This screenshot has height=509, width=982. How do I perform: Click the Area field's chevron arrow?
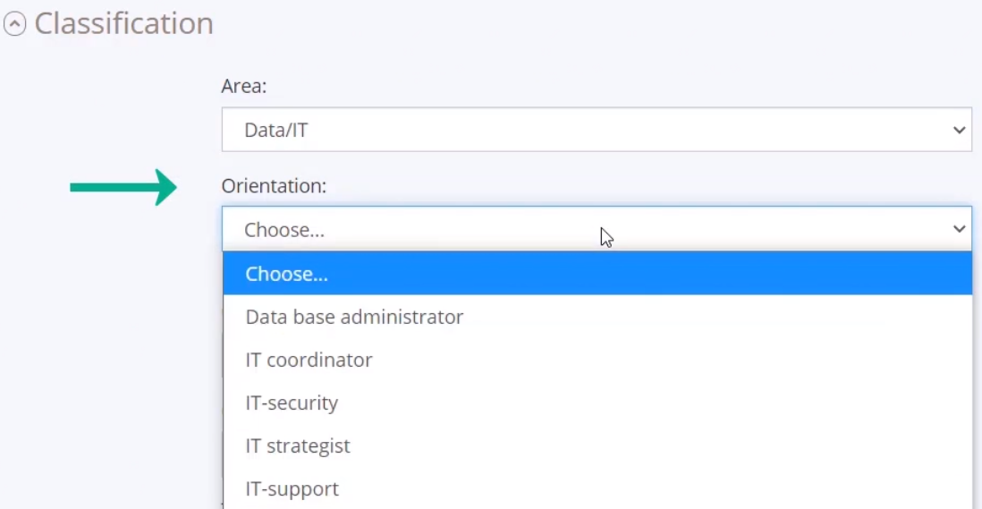[959, 131]
